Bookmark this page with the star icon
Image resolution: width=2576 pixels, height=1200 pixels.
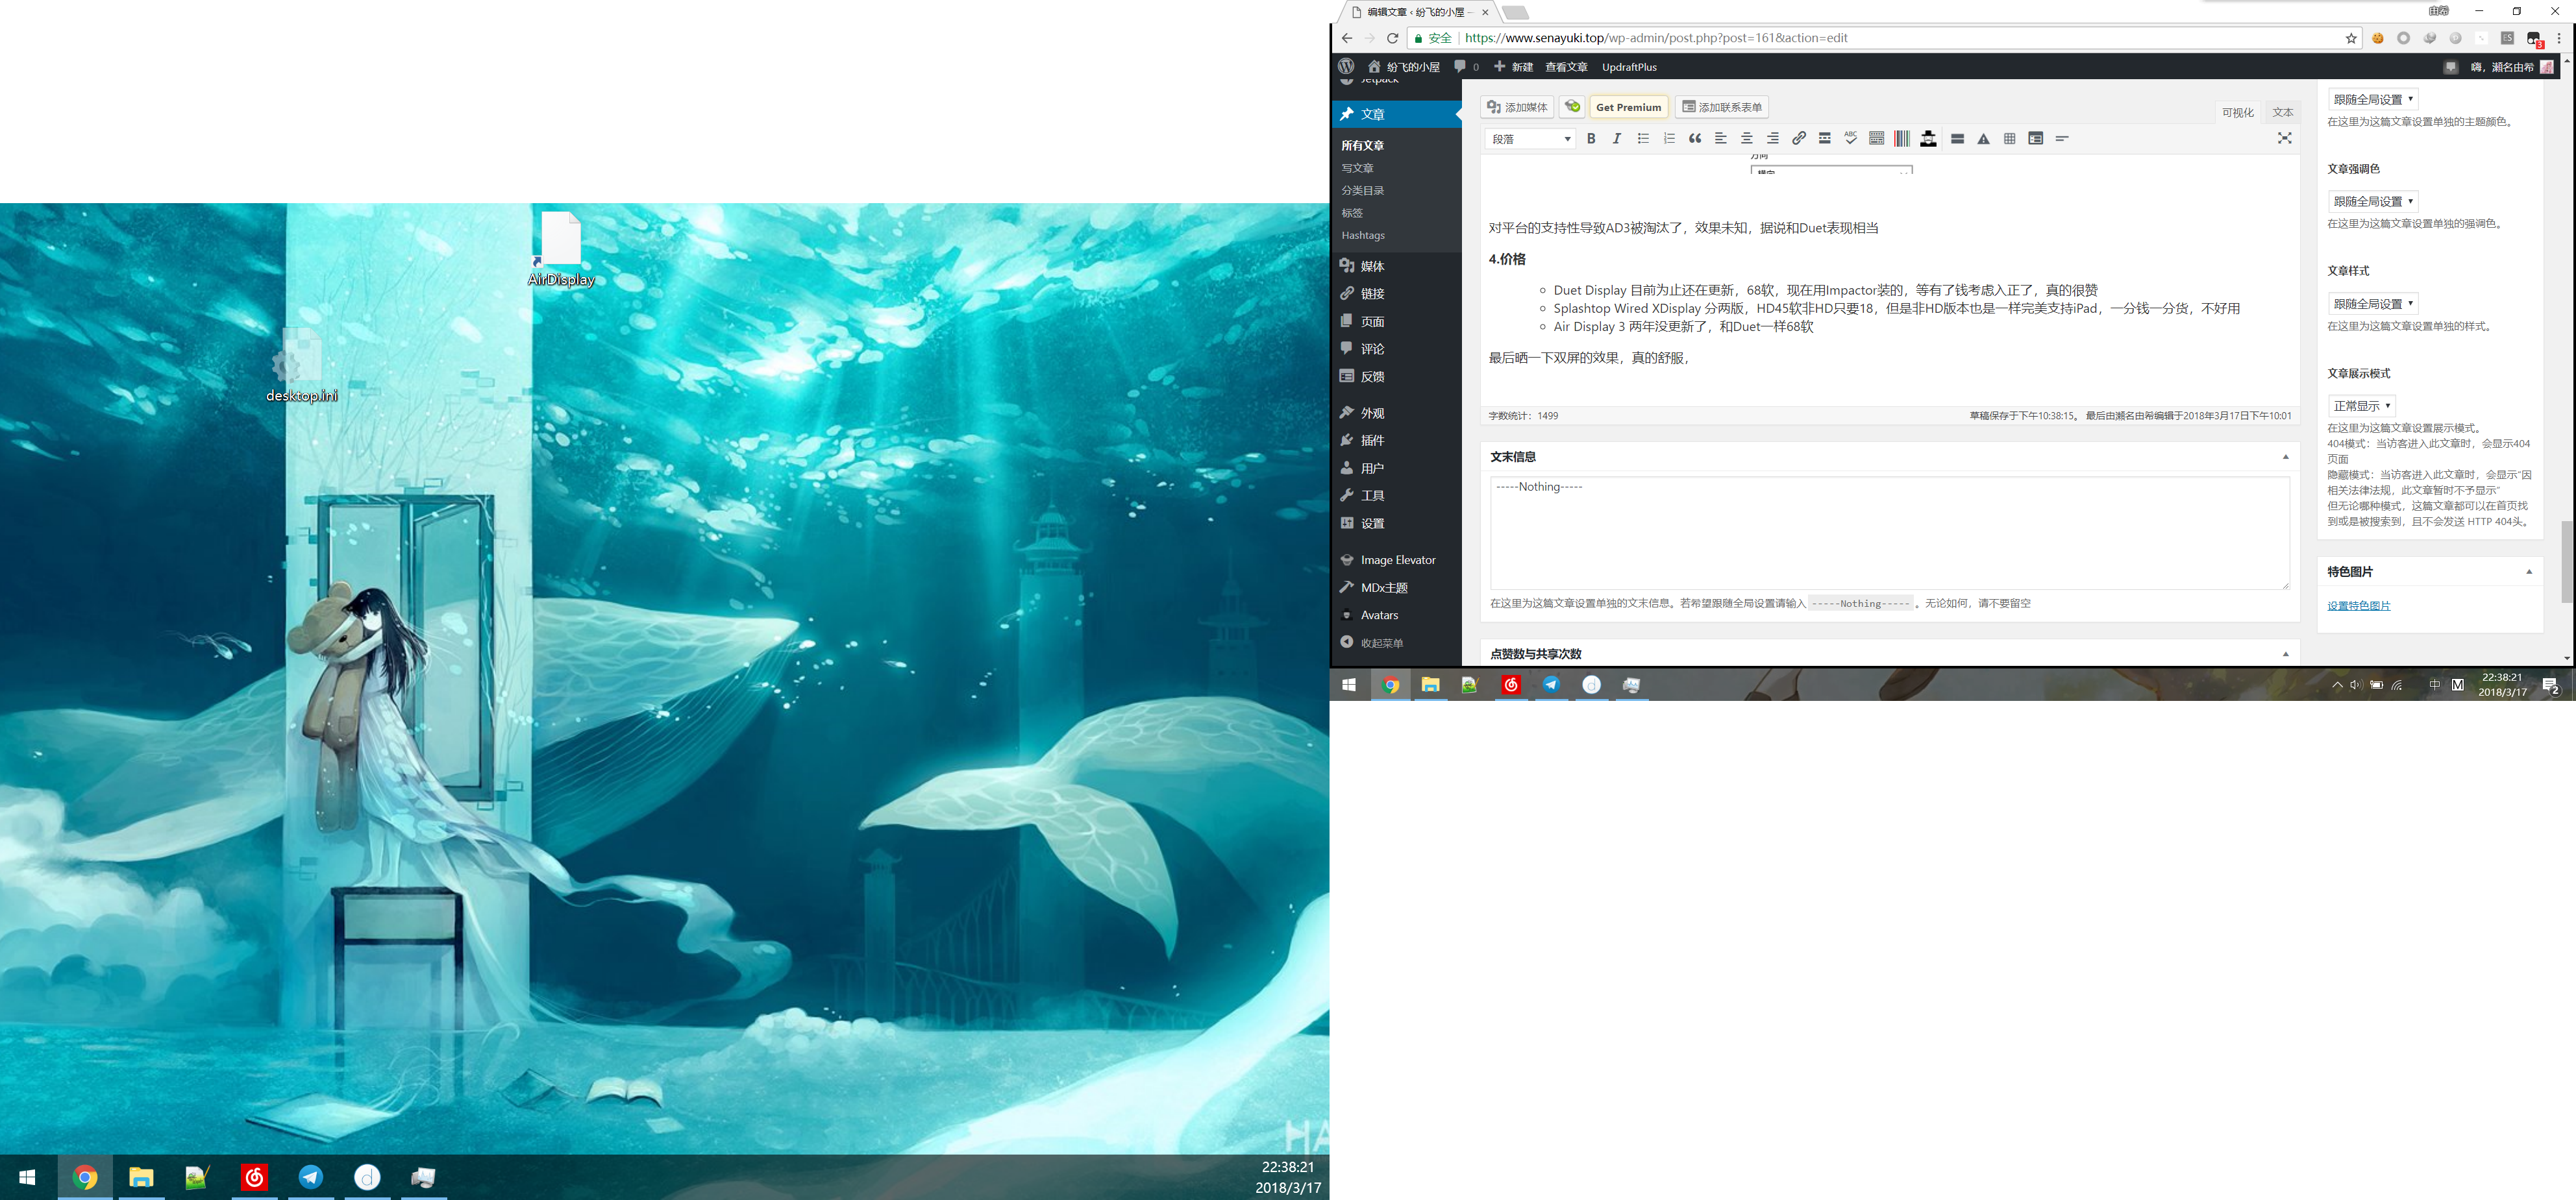pyautogui.click(x=2351, y=38)
